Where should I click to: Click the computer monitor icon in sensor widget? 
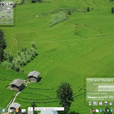(x=90, y=103)
